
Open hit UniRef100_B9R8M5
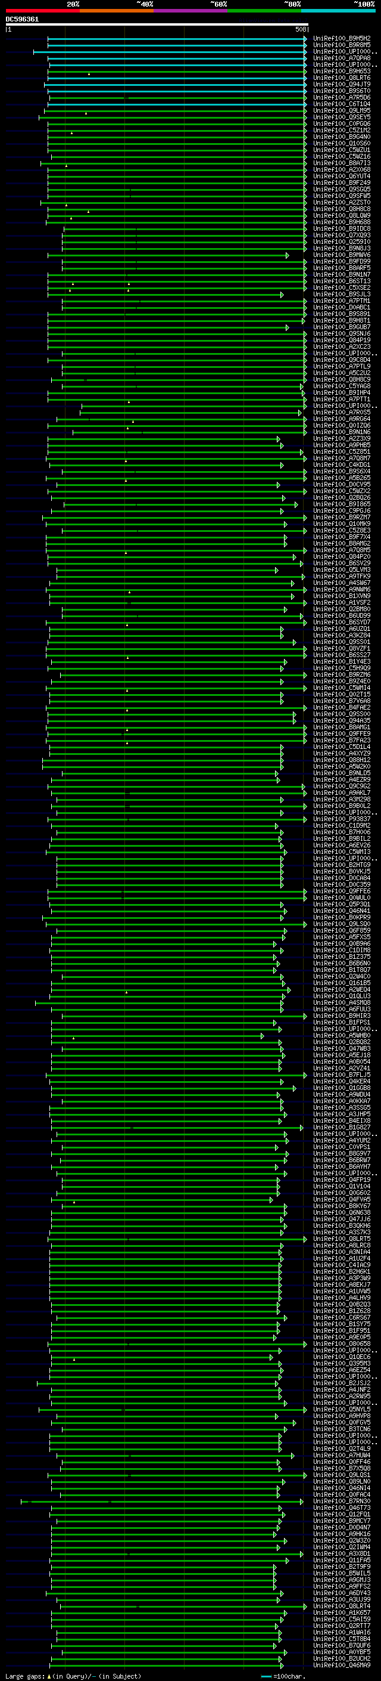pyautogui.click(x=342, y=45)
